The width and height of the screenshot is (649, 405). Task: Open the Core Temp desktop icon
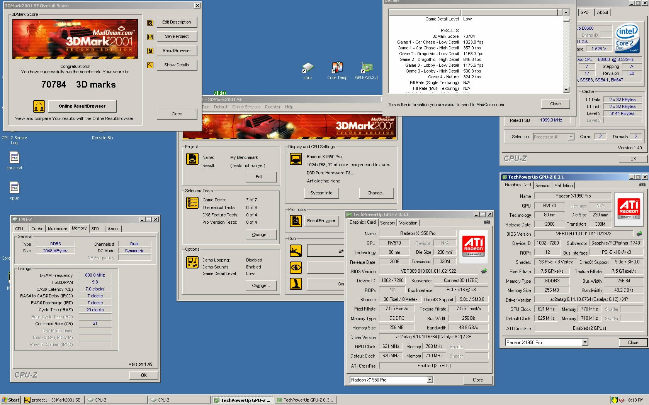click(x=337, y=67)
